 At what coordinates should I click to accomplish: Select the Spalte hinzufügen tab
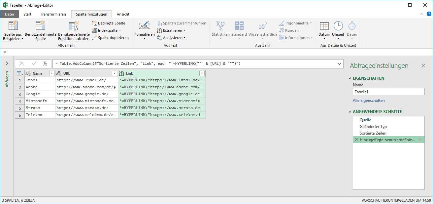tap(91, 14)
